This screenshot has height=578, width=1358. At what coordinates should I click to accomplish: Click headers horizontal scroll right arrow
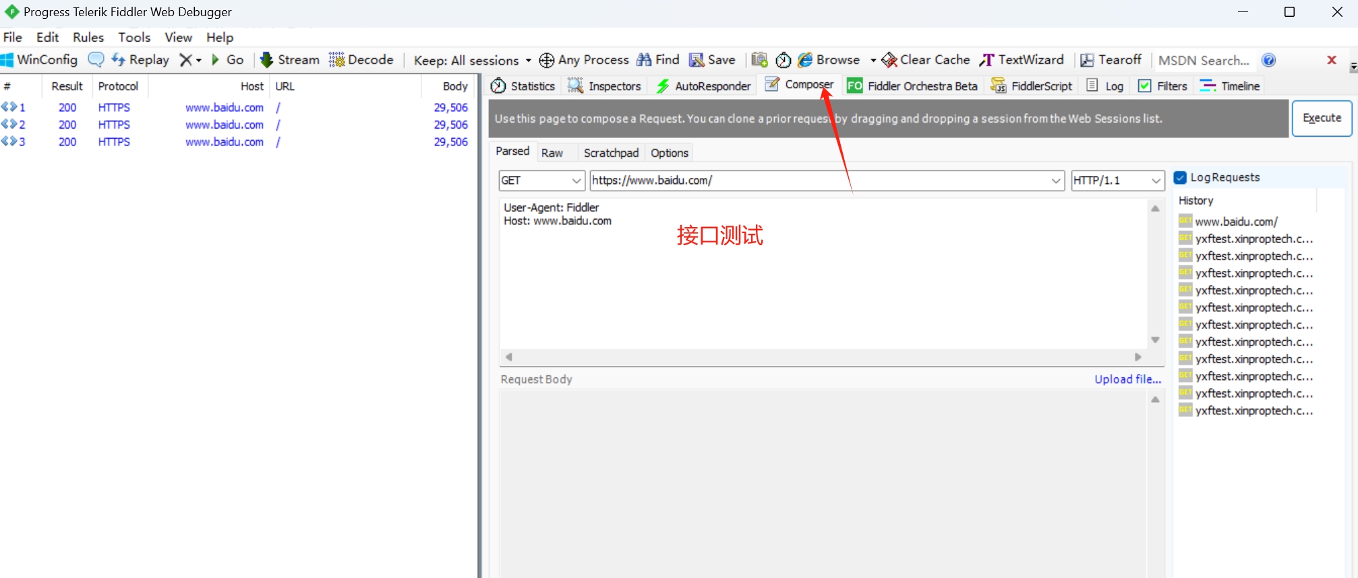tap(1138, 357)
